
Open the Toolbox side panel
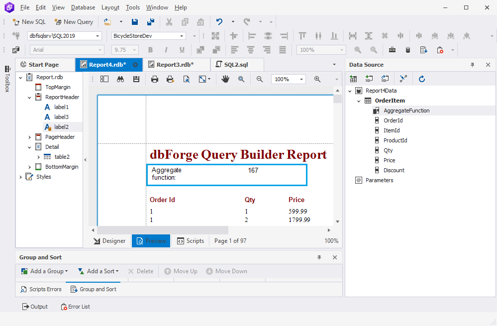[x=7, y=79]
